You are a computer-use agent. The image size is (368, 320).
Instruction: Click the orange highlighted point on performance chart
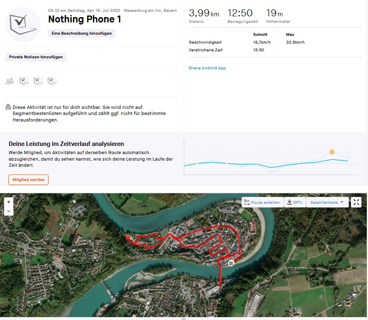[x=332, y=152]
